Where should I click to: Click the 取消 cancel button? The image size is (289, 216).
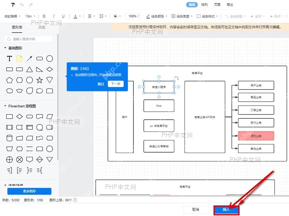coord(196,209)
